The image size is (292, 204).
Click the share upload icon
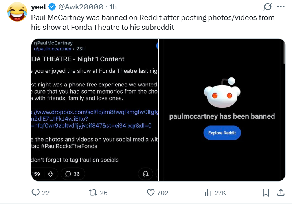pos(281,193)
